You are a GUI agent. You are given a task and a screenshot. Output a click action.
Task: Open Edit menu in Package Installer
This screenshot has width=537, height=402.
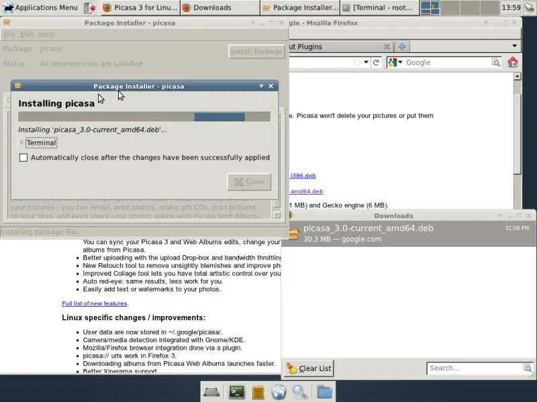(27, 34)
